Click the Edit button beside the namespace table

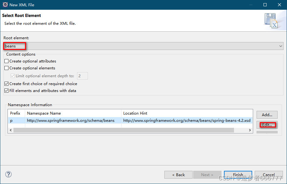coord(267,125)
